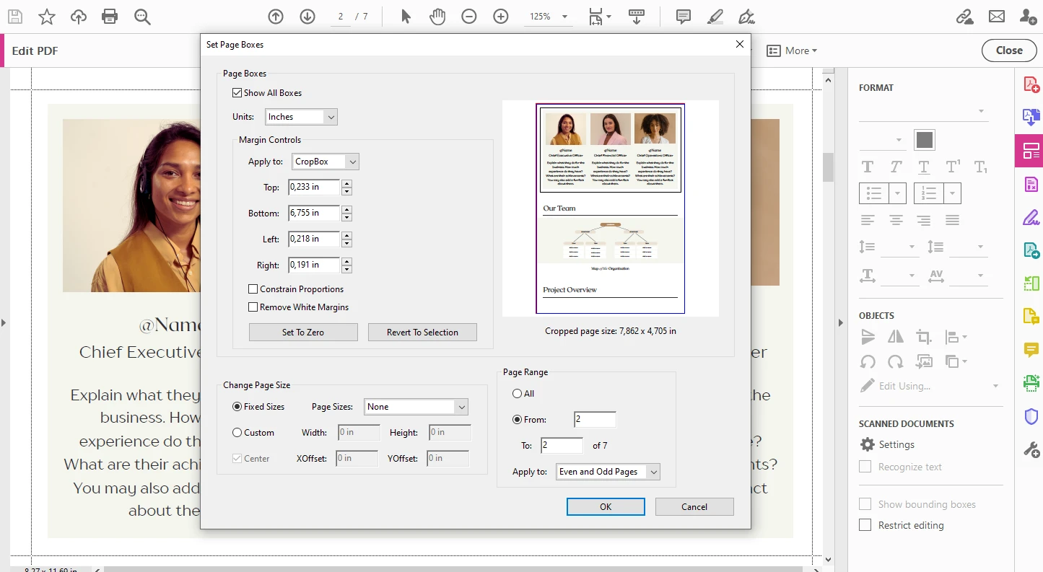Open Comment yellow bubble tool in sidebar

click(x=1031, y=351)
